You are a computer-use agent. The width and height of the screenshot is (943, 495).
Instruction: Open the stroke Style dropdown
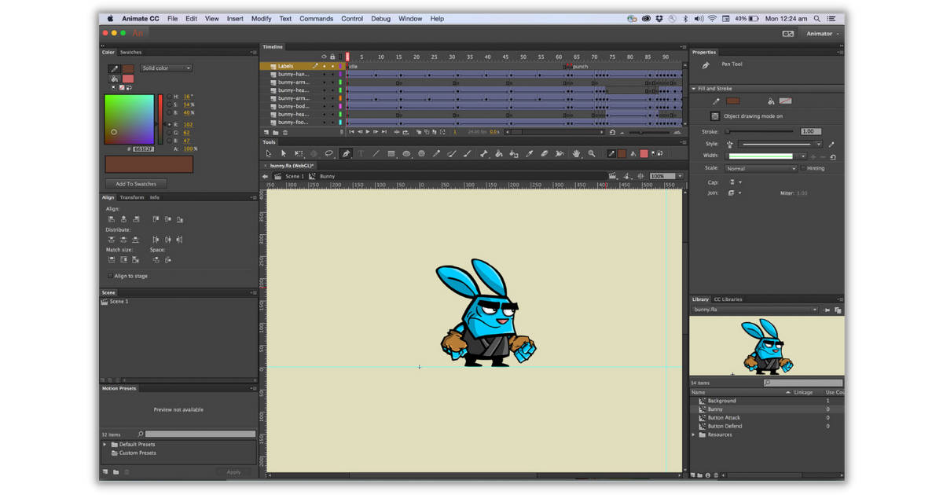tap(818, 144)
